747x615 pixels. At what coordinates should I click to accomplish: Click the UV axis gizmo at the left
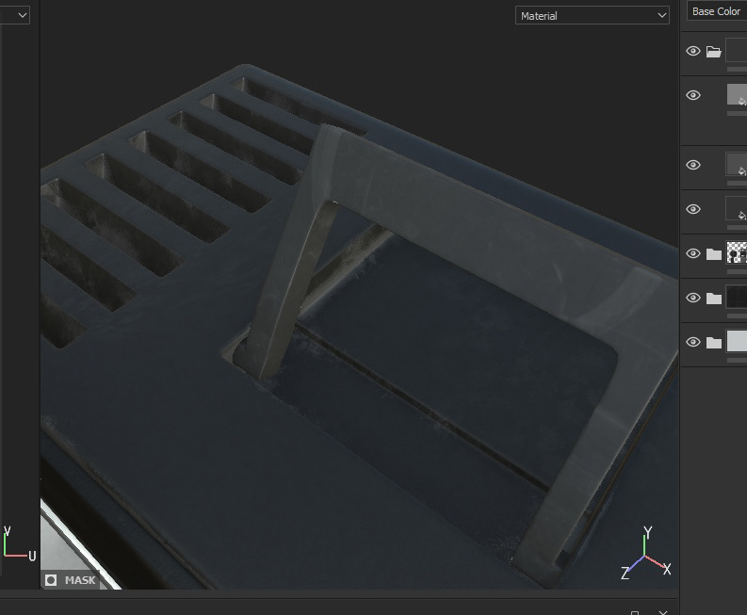pyautogui.click(x=19, y=544)
